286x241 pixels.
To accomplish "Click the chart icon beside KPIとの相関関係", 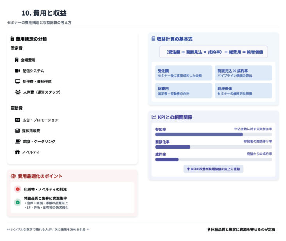I will click(153, 117).
